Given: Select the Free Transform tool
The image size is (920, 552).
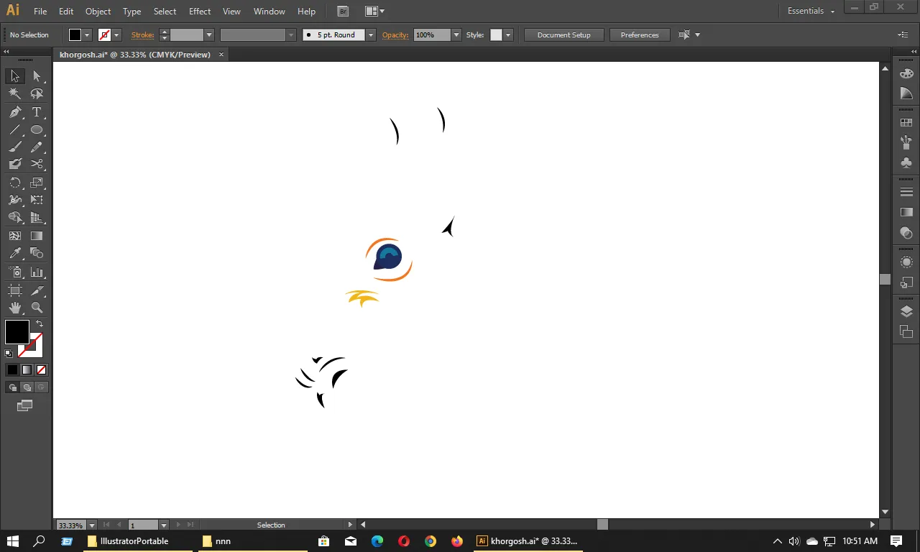Looking at the screenshot, I should click(37, 201).
